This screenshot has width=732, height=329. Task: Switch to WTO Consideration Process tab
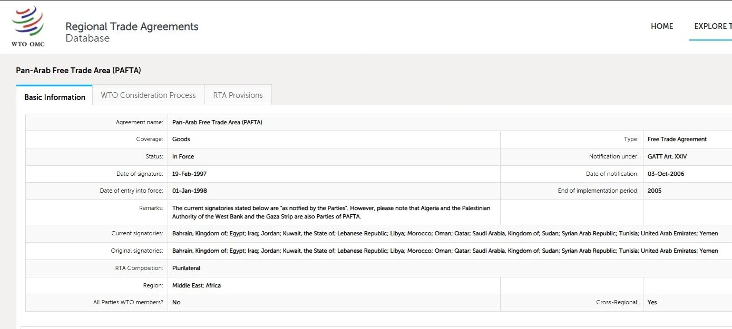coord(148,95)
